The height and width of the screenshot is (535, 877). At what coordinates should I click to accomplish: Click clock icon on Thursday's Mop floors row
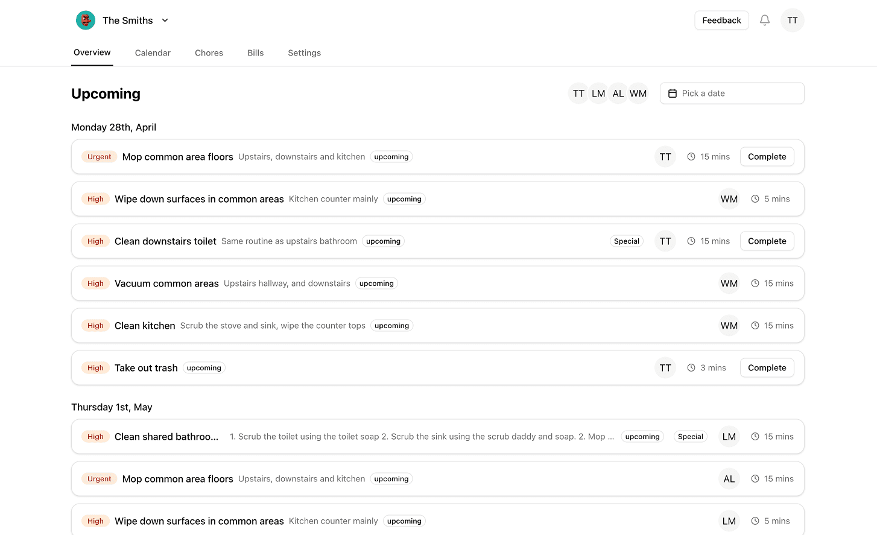[755, 479]
